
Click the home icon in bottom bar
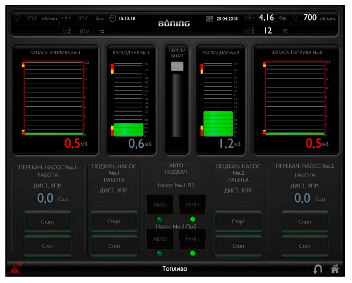[x=334, y=268]
